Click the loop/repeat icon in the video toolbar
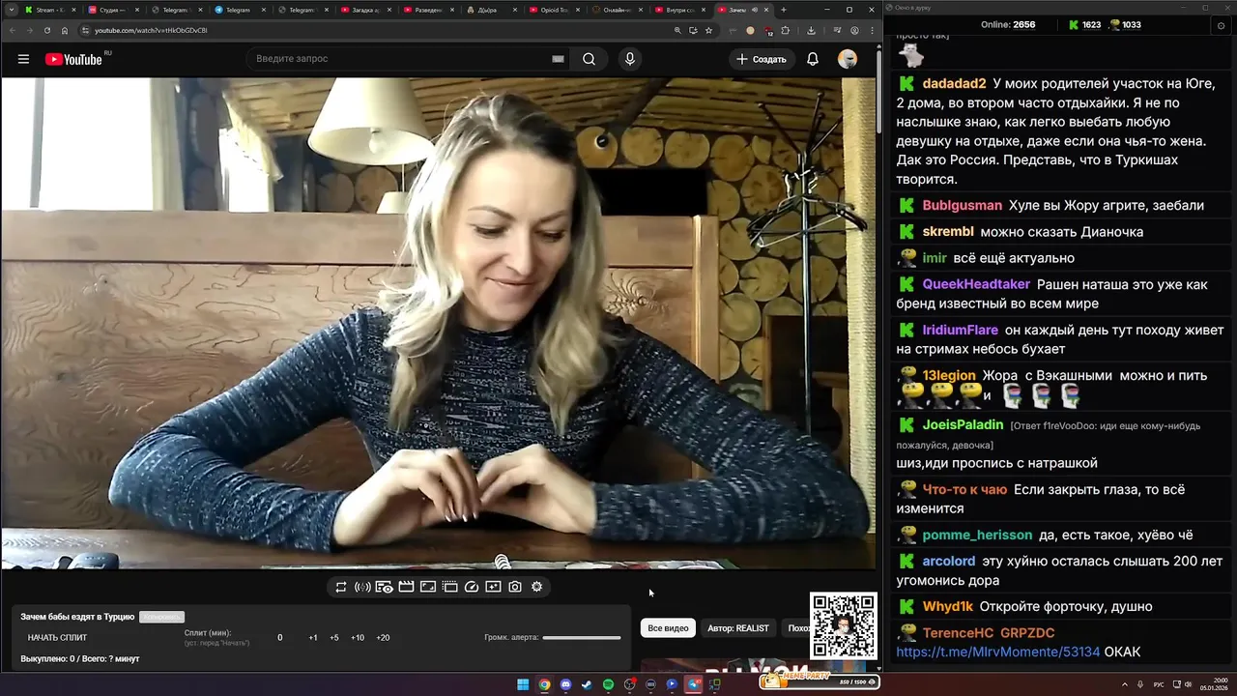1237x696 pixels. (341, 587)
